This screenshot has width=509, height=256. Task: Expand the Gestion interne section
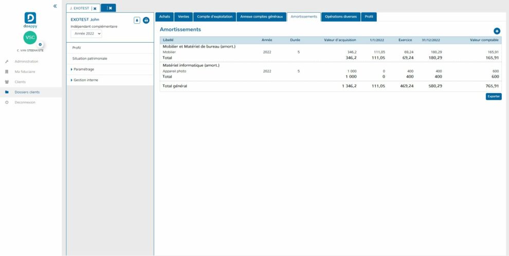[85, 80]
